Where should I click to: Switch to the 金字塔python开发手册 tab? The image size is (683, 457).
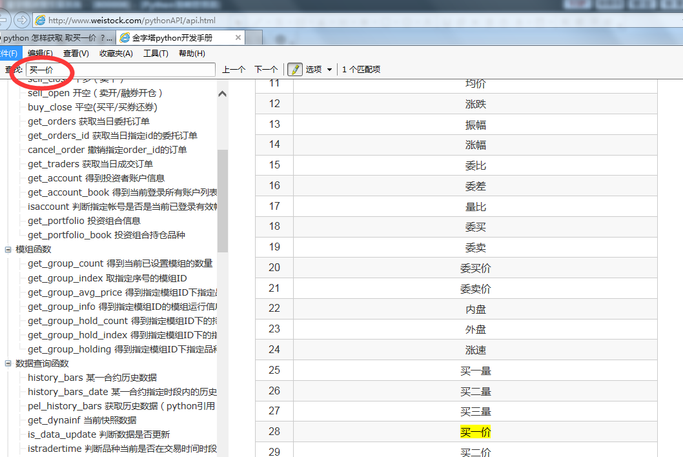(180, 37)
